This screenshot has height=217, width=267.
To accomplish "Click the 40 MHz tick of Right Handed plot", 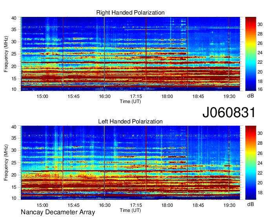I will click(14, 18).
